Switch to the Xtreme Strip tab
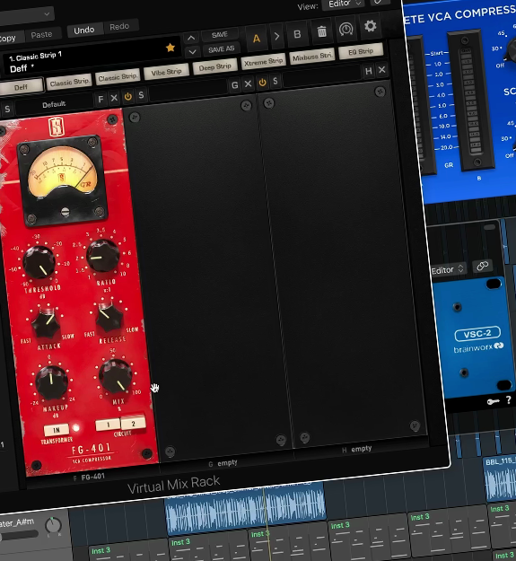The width and height of the screenshot is (516, 561). click(x=263, y=62)
